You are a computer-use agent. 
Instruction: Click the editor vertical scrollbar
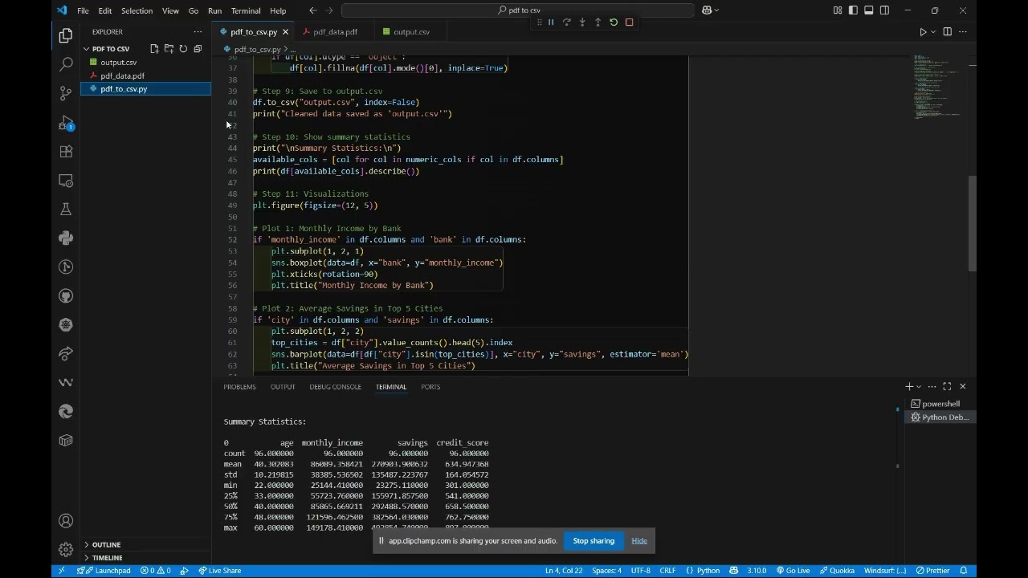(x=972, y=225)
